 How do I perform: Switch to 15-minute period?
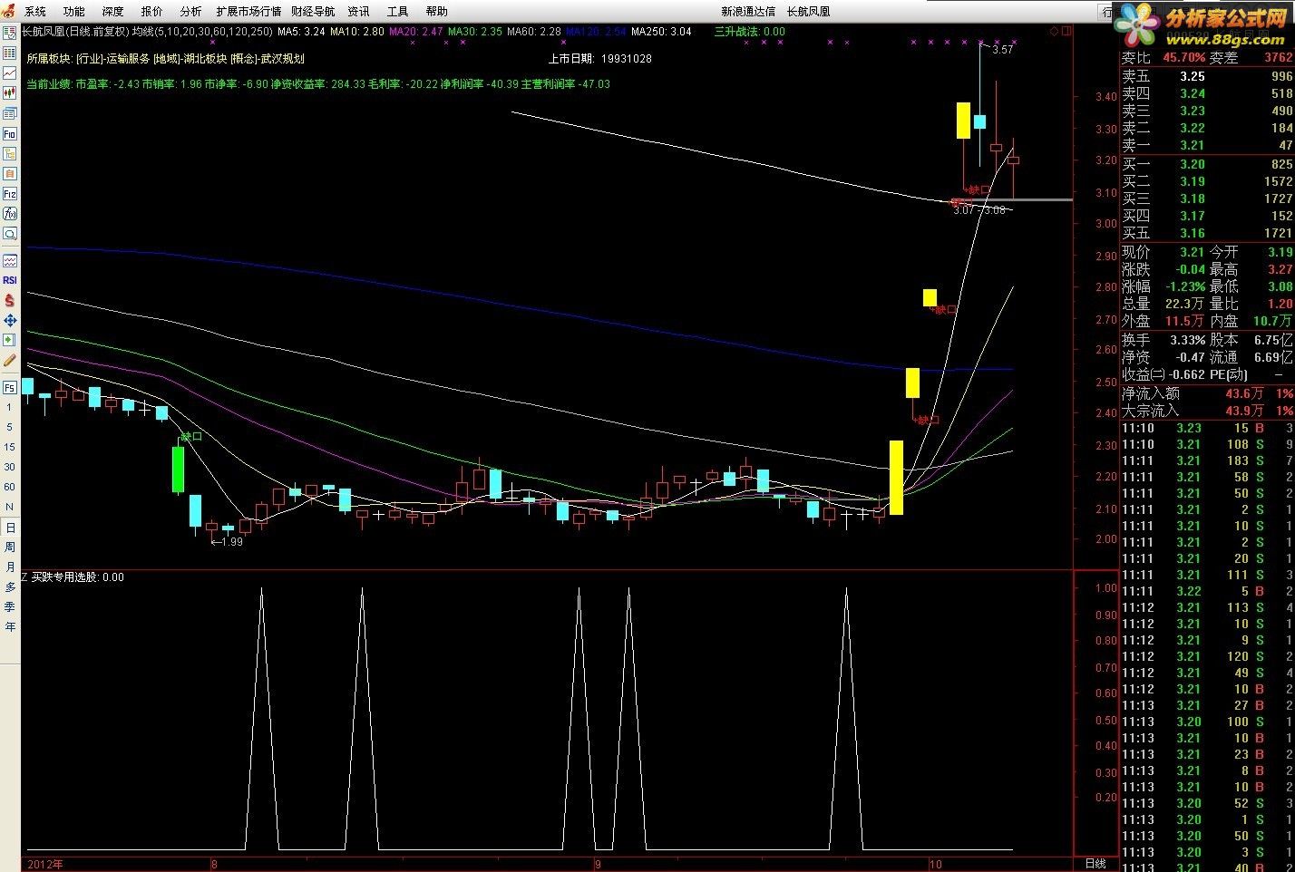point(10,448)
